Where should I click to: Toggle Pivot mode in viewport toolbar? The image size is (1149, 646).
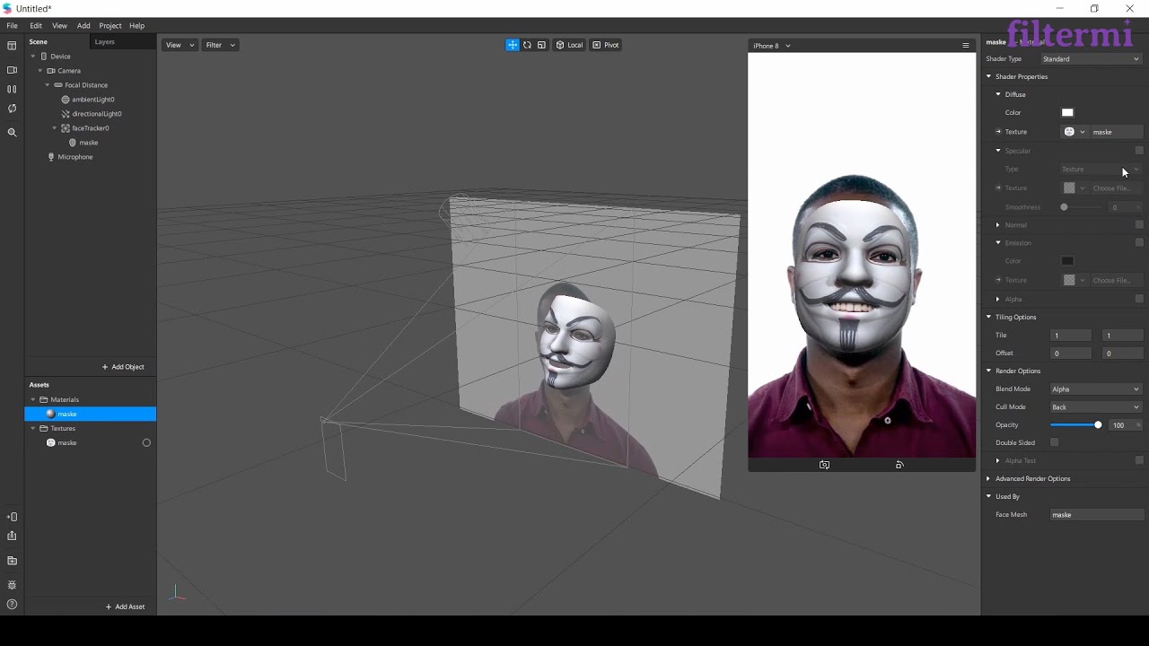click(x=606, y=45)
